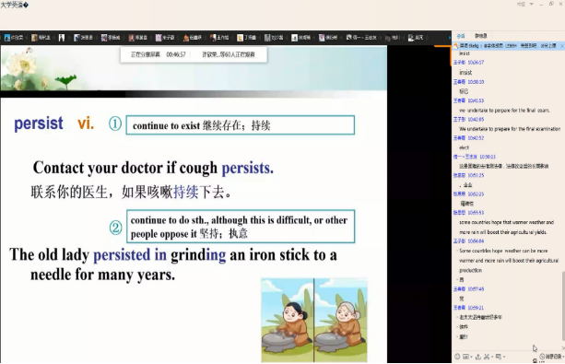Expand the chat bubble icon dropdown arrow
This screenshot has height=364, width=565.
[x=504, y=357]
